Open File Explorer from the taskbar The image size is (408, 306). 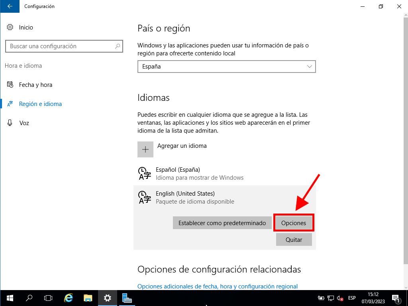88,298
